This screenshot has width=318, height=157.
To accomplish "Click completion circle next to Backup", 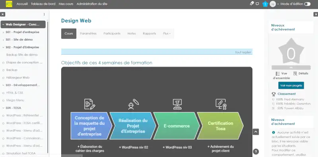I will click(x=3, y=70).
